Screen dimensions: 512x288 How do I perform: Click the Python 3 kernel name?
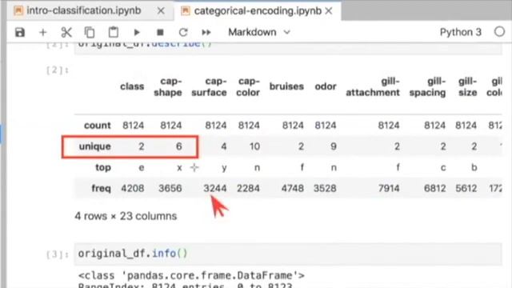[x=461, y=32]
